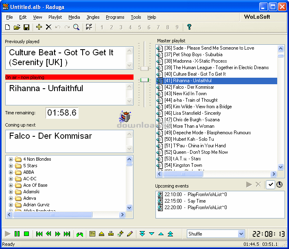Pause playback with the green pause button
Image resolution: width=289 pixels, height=249 pixels.
[x=17, y=234]
